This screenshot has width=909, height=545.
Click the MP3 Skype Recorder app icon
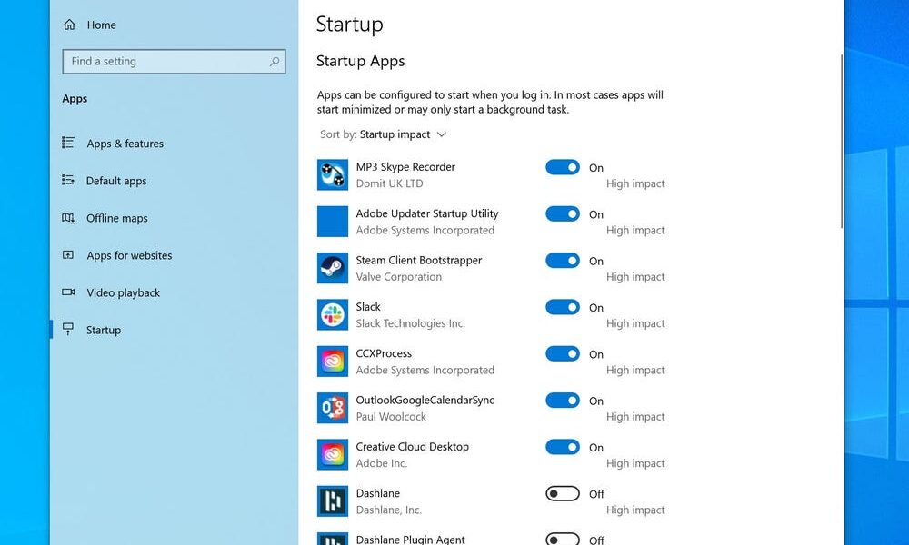coord(333,174)
